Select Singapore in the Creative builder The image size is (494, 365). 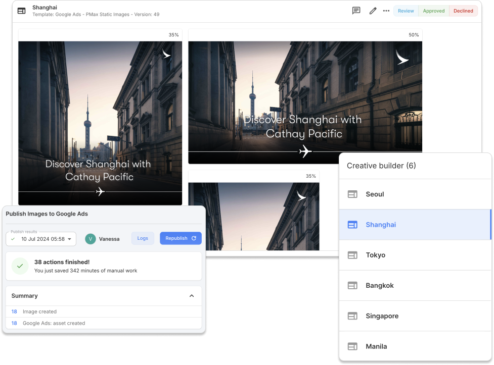(415, 316)
